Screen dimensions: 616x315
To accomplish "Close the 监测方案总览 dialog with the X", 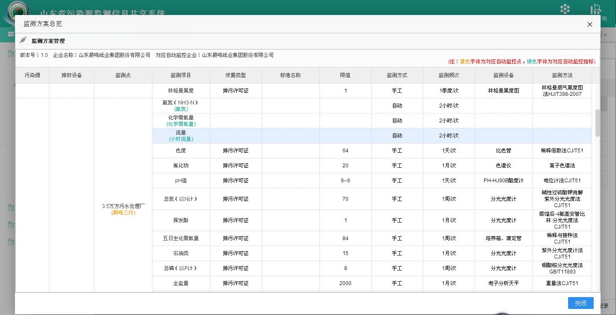I will click(x=589, y=24).
